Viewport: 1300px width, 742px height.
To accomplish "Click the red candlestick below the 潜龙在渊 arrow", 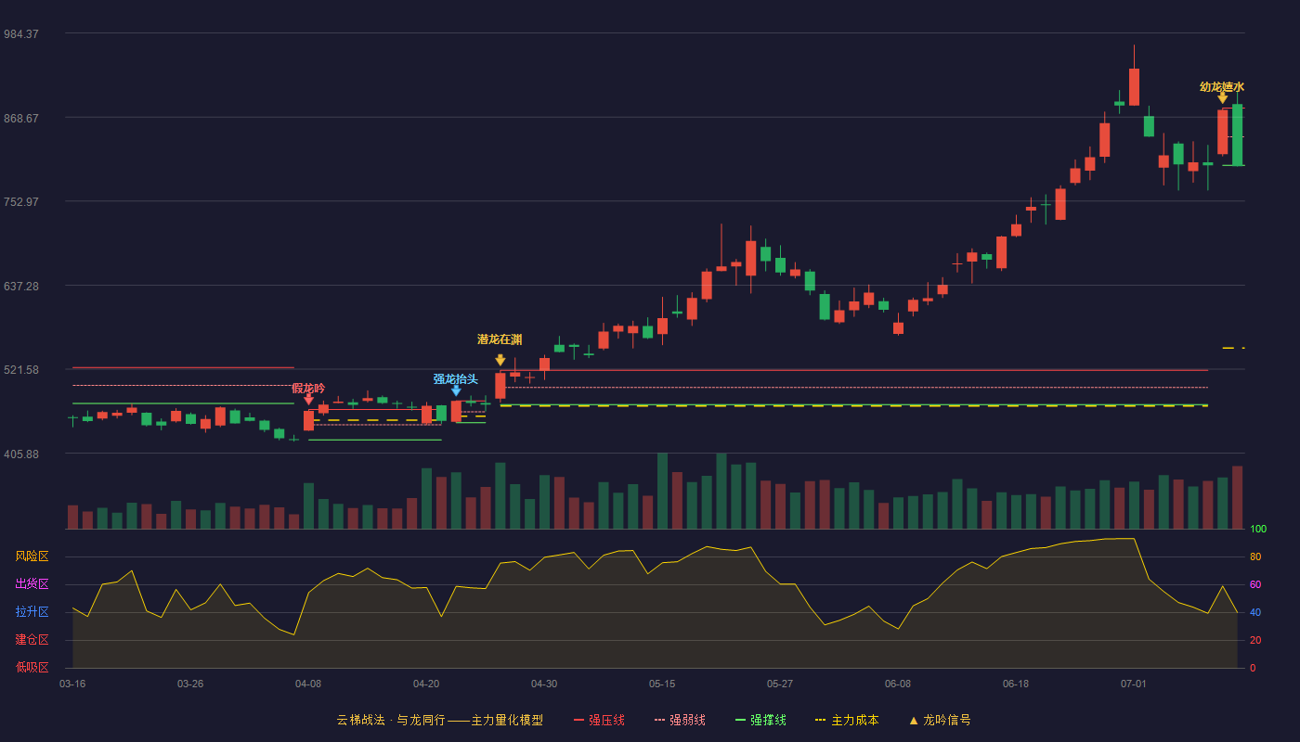I will pos(500,386).
